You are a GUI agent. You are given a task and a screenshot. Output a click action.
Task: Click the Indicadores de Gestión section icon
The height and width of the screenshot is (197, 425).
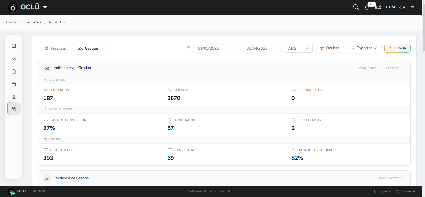(x=47, y=68)
